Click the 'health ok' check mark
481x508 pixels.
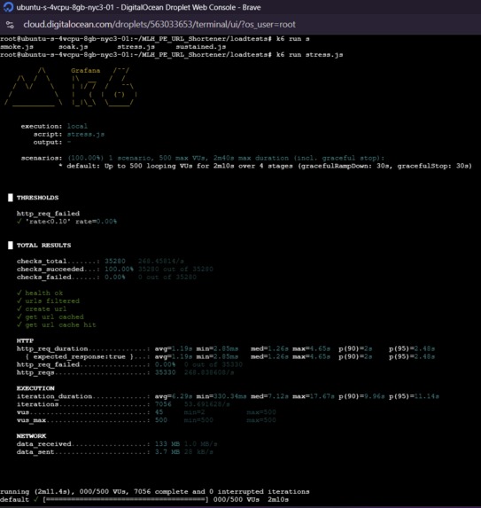[x=19, y=293]
